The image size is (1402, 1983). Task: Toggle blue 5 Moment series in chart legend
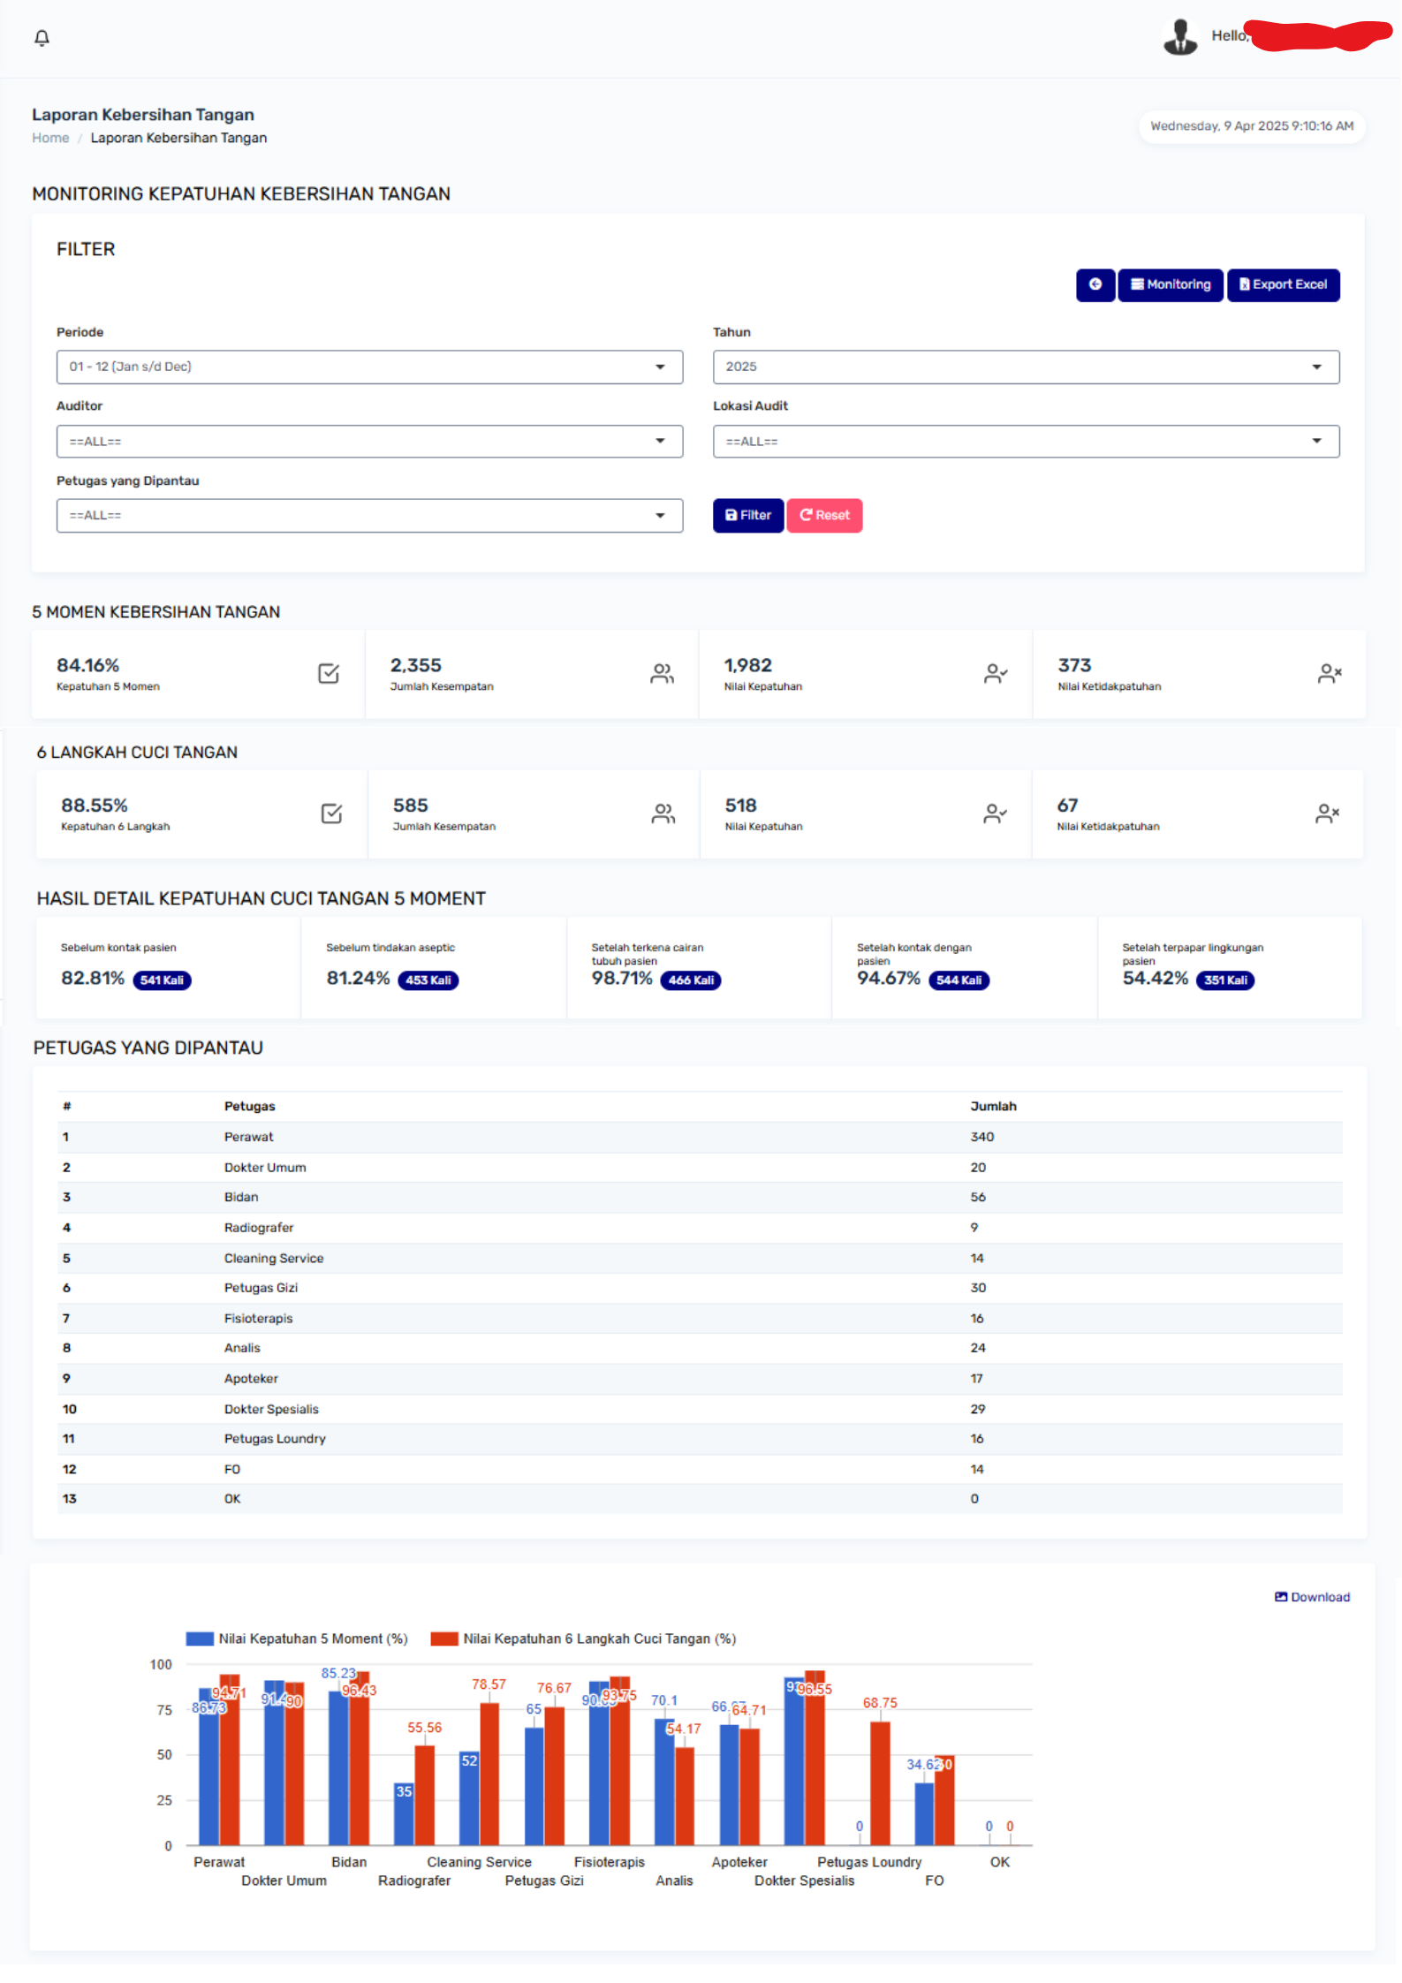200,1639
